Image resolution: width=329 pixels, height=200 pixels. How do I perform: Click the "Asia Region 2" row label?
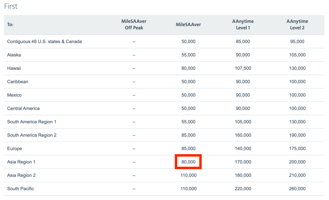pos(21,175)
